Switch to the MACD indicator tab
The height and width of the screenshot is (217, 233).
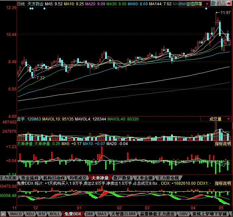[16, 214]
